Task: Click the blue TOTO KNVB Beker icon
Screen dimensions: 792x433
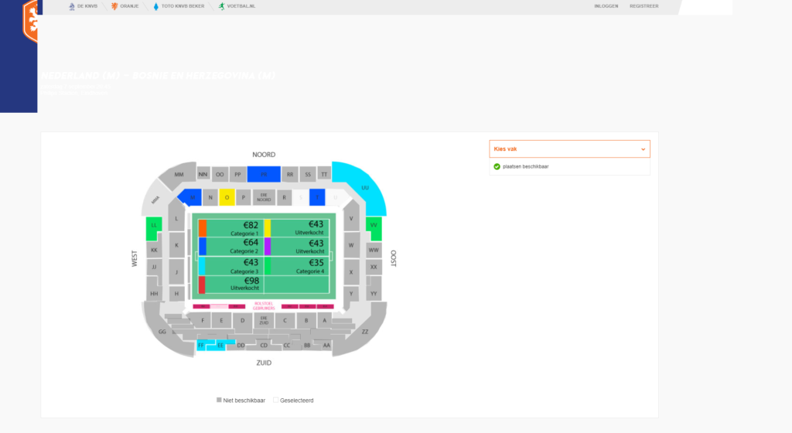Action: (156, 6)
